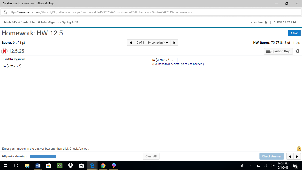This screenshot has width=302, height=170.
Task: Launch Microsoft Word from taskbar
Action: pyautogui.click(x=38, y=166)
